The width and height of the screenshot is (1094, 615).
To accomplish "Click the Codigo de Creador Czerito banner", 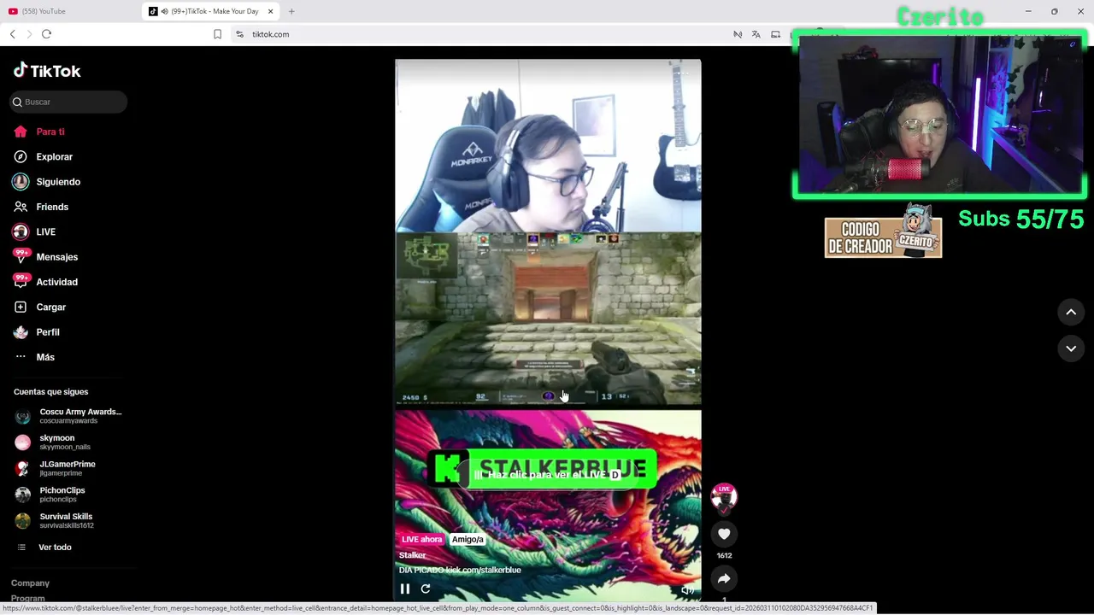I will (883, 231).
